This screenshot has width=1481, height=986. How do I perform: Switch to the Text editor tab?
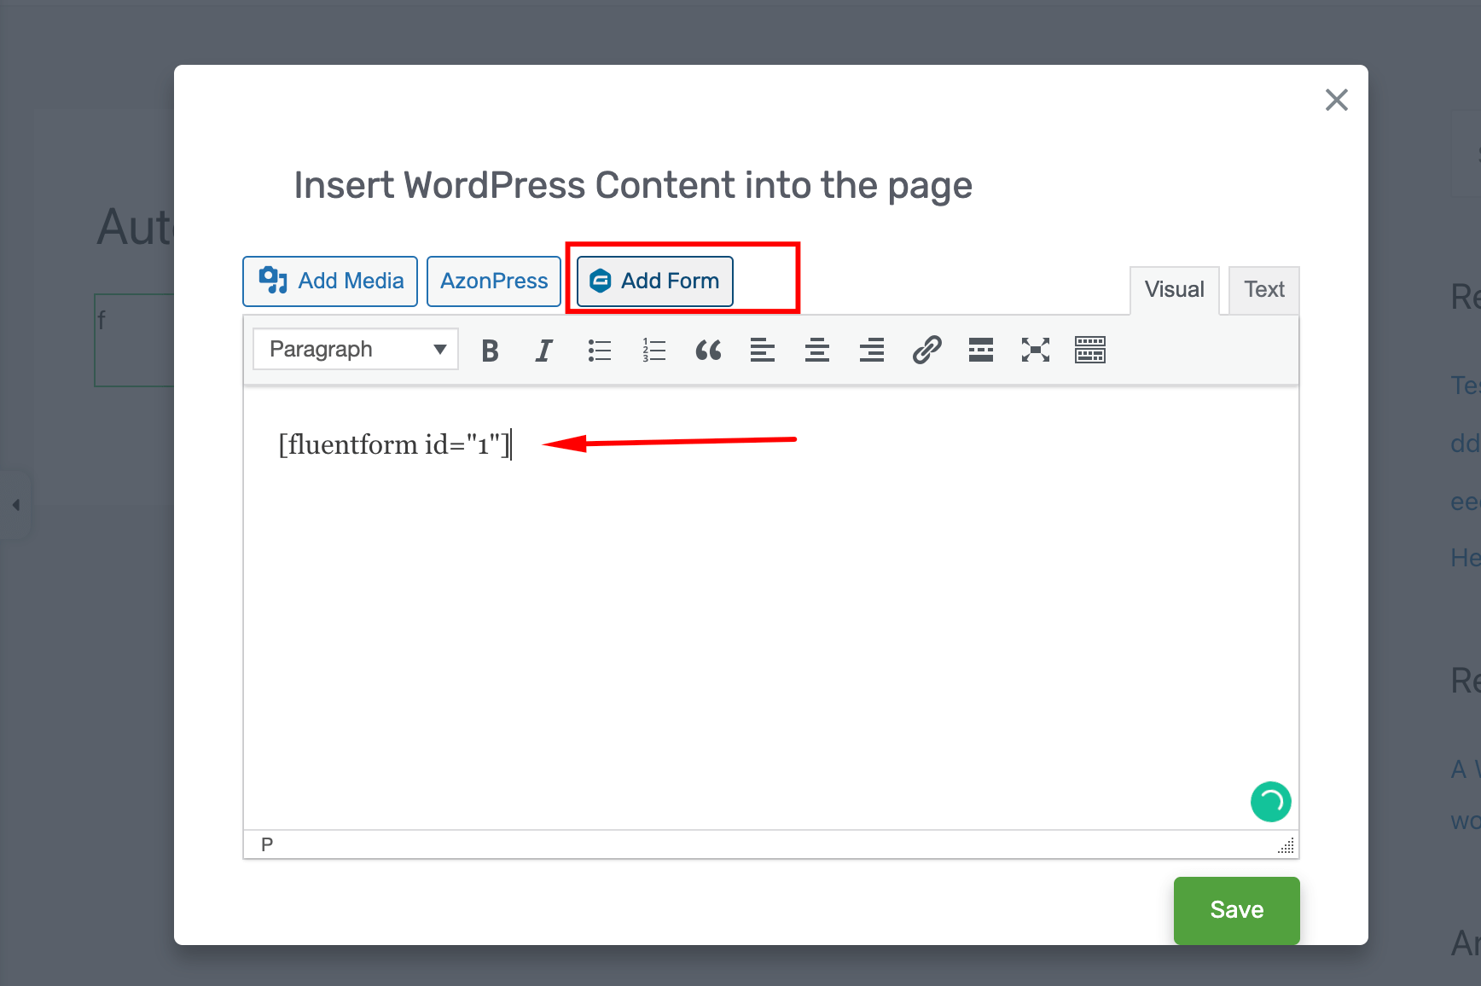(1263, 290)
